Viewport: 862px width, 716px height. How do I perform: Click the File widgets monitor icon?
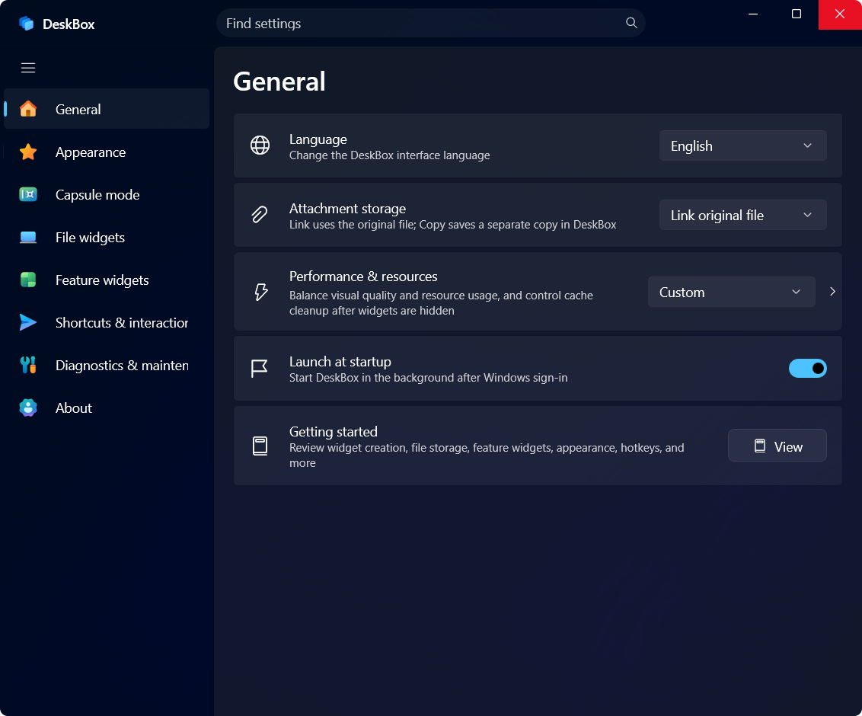click(28, 238)
